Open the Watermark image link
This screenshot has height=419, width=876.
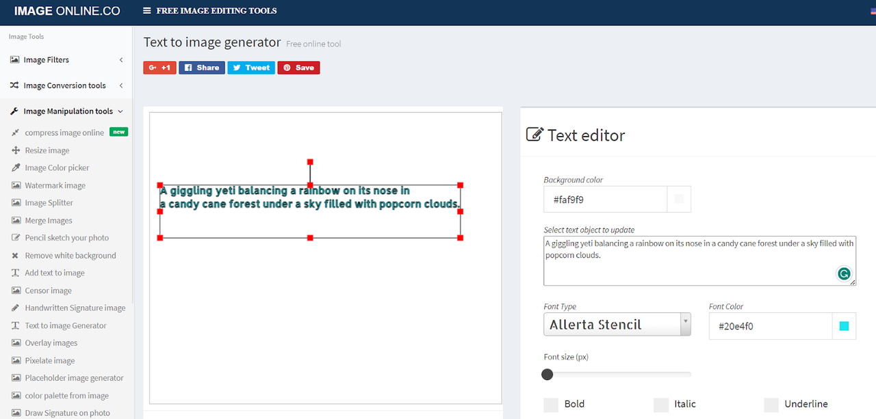coord(55,185)
